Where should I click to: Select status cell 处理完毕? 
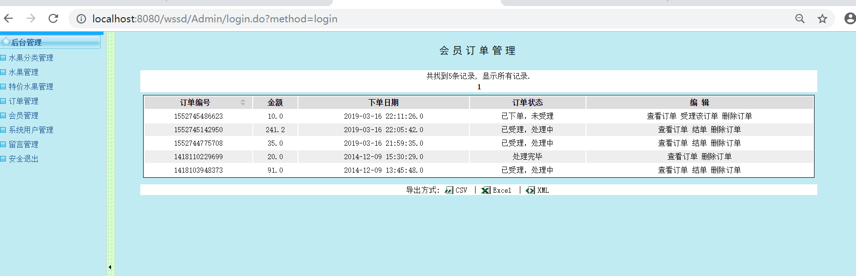pyautogui.click(x=527, y=156)
